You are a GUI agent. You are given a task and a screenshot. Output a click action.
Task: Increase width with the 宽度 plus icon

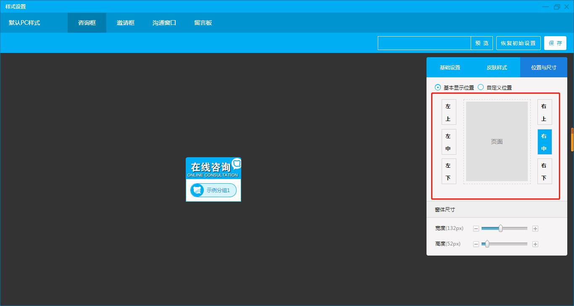(x=535, y=229)
